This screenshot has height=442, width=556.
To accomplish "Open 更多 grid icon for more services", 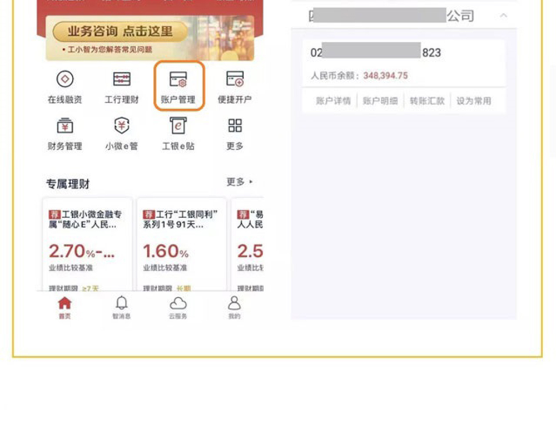I will [235, 134].
